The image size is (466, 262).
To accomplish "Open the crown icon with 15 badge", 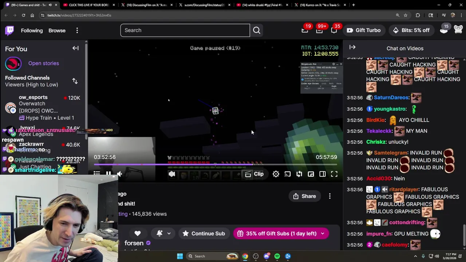I will [x=443, y=30].
